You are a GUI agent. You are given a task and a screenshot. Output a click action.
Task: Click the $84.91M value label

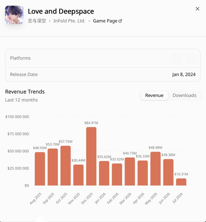(91, 123)
